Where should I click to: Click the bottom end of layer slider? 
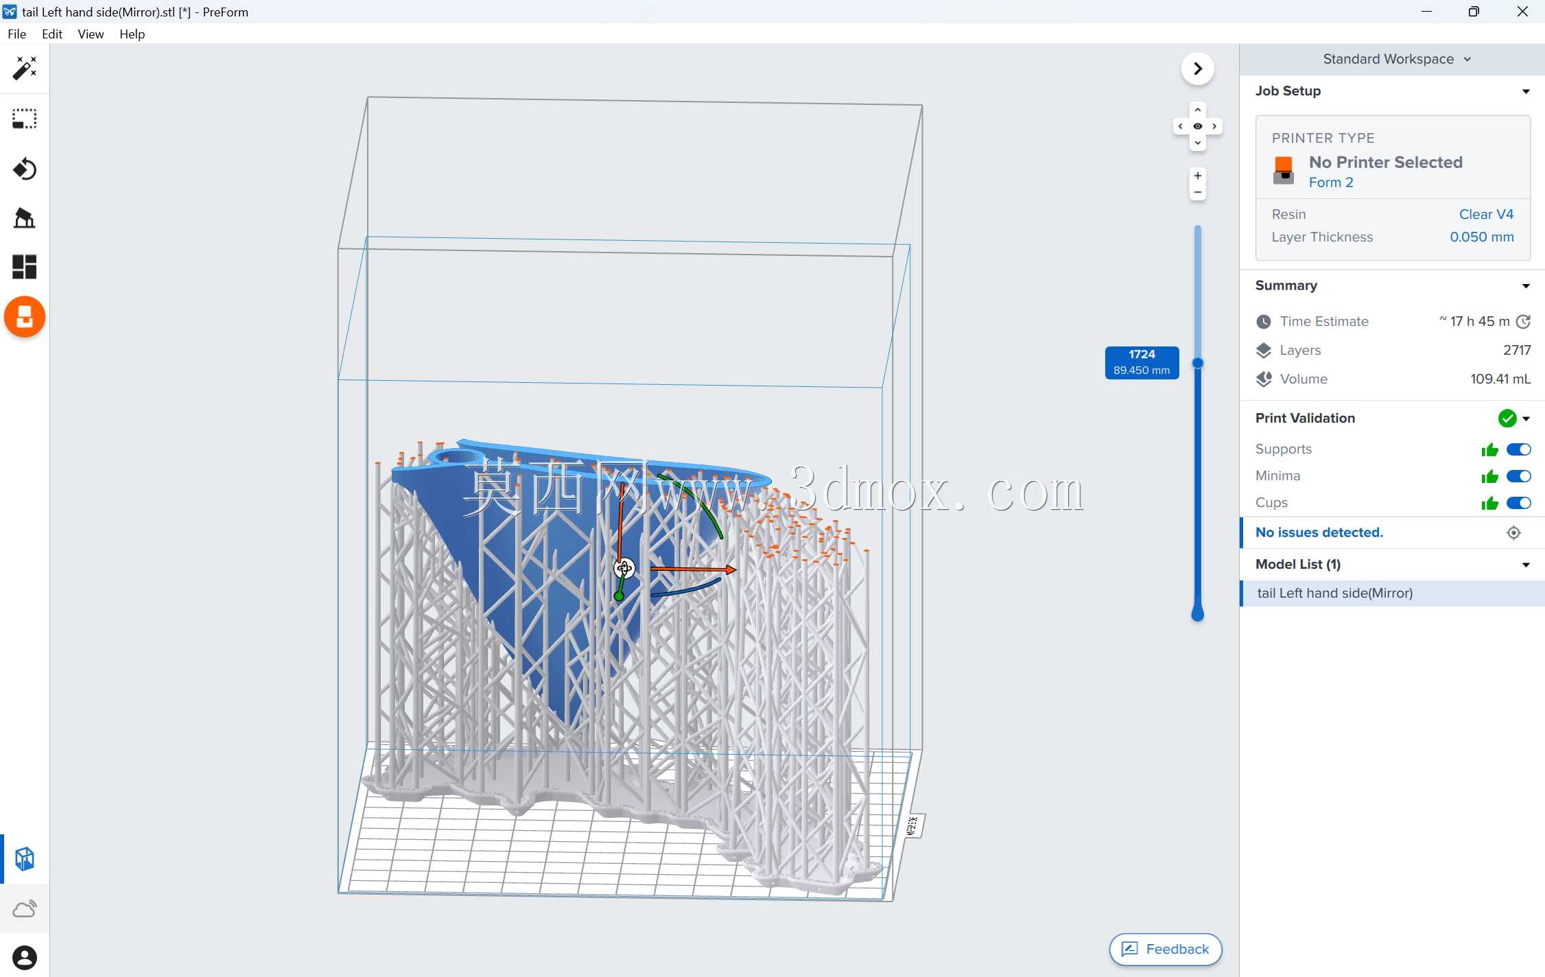[1197, 614]
